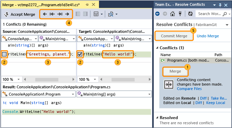This screenshot has width=232, height=128.
Task: Open the Resolve Conflicts page dropdown arrow
Action: point(227,25)
